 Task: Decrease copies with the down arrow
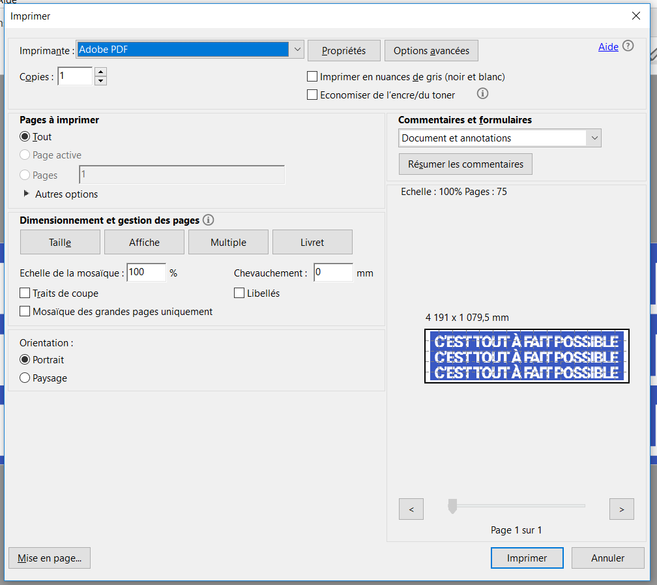(100, 81)
